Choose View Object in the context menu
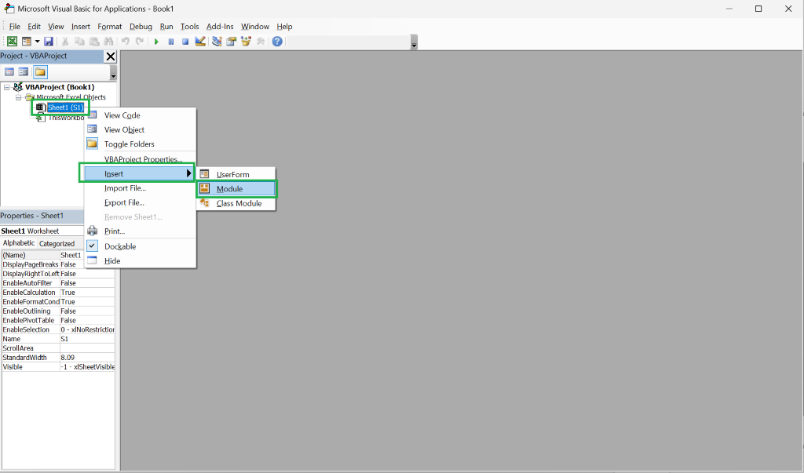 pyautogui.click(x=140, y=129)
